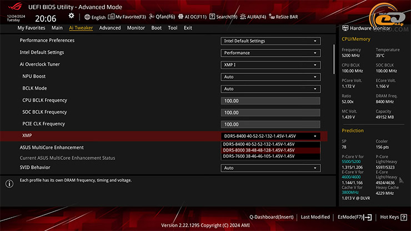
Task: Click ASUS MultiCore Enhancement label
Action: [52, 148]
